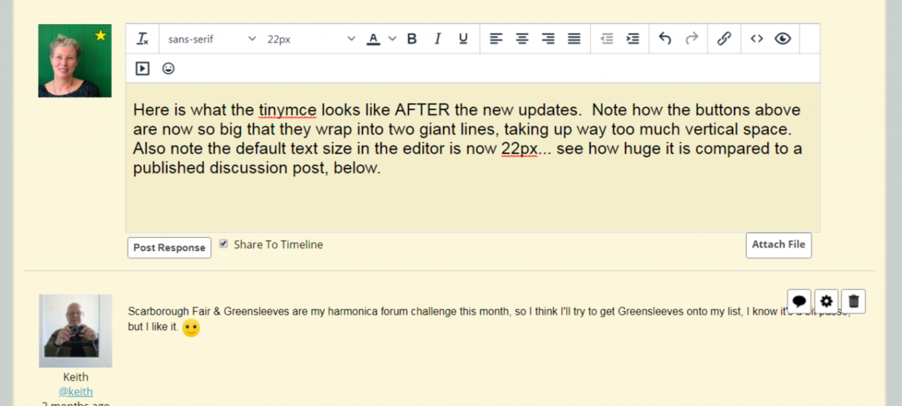
Task: Expand the text color picker arrow
Action: 393,39
